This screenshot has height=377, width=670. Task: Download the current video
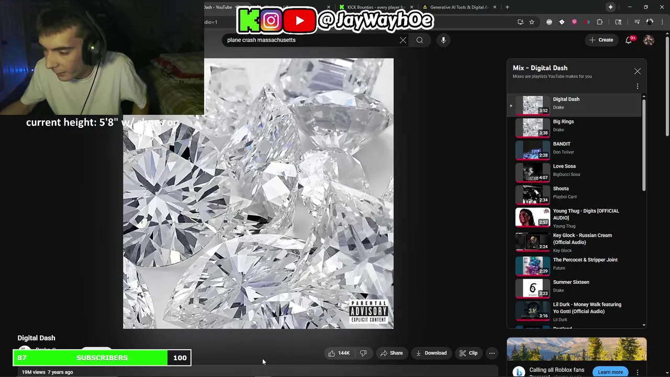pyautogui.click(x=431, y=353)
